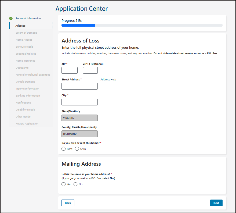236x213 pixels.
Task: Select the Own radio button
Action: pyautogui.click(x=77, y=149)
